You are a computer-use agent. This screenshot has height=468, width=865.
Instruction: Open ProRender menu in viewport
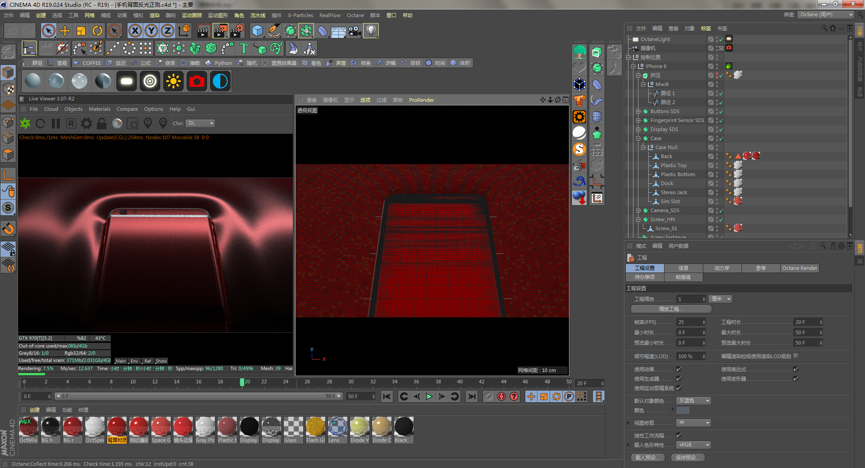(421, 100)
